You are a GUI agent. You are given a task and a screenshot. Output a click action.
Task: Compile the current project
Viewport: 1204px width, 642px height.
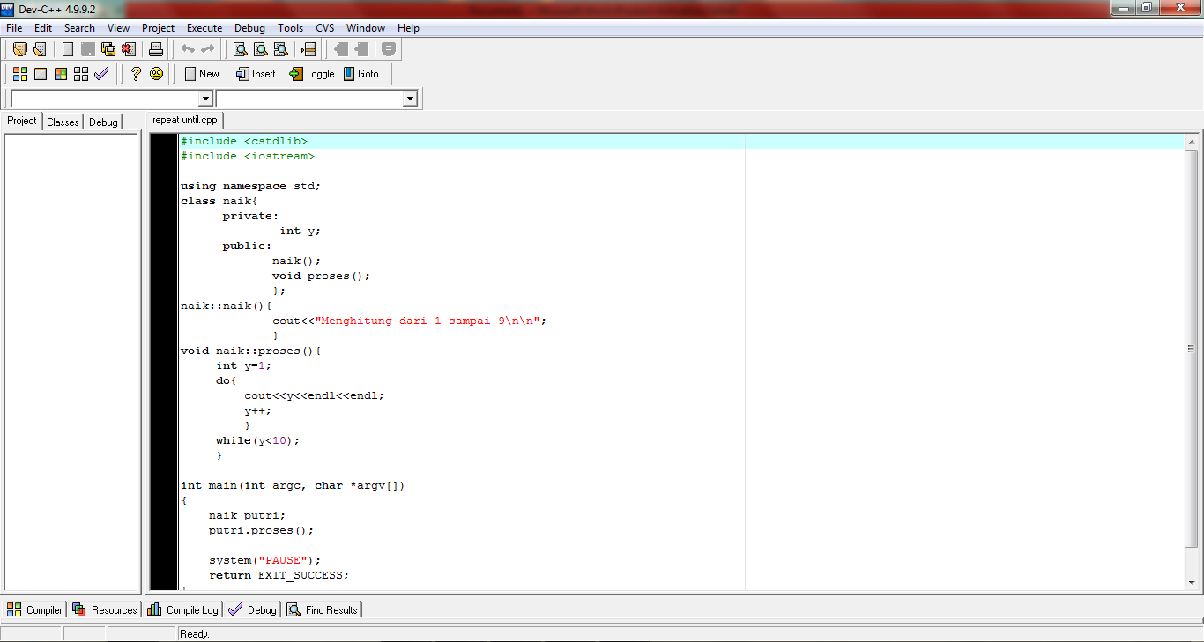[x=19, y=73]
